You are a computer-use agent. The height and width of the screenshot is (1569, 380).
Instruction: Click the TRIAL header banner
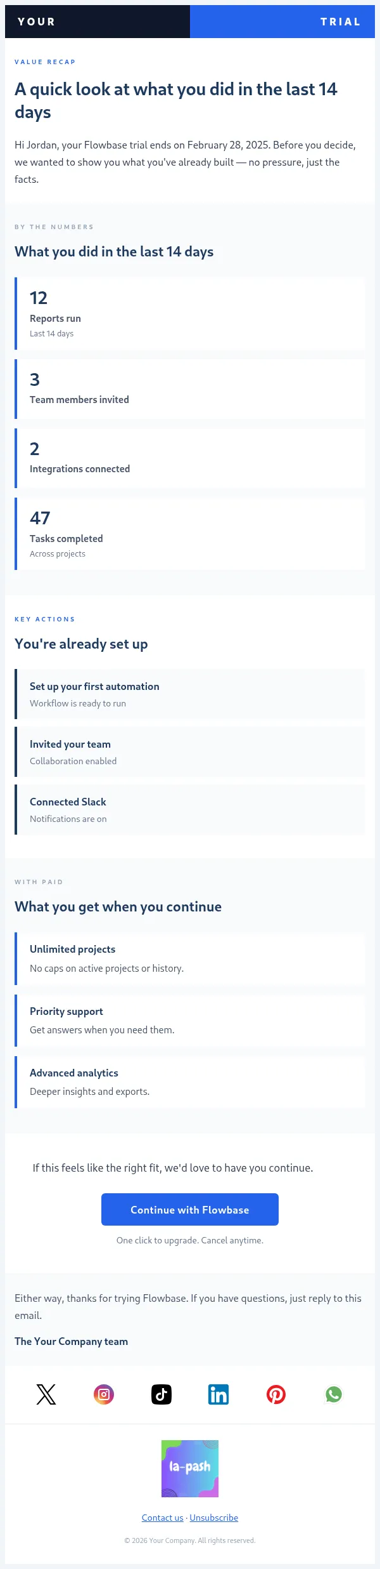tap(282, 22)
